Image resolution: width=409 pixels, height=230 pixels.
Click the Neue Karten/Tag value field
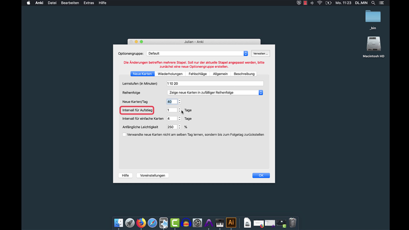click(x=172, y=102)
